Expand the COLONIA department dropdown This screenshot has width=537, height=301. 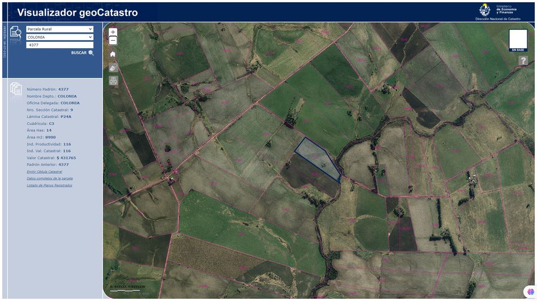pyautogui.click(x=59, y=37)
